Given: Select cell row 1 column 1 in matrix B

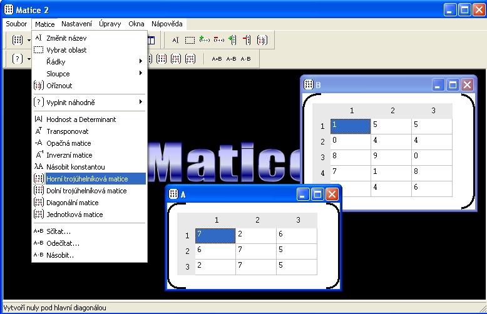Looking at the screenshot, I should tap(351, 126).
